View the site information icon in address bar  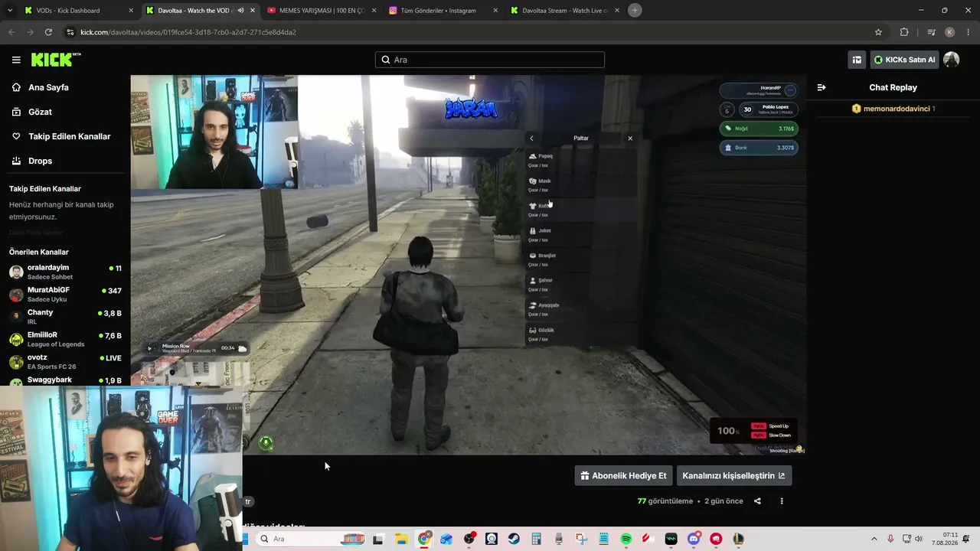click(70, 32)
